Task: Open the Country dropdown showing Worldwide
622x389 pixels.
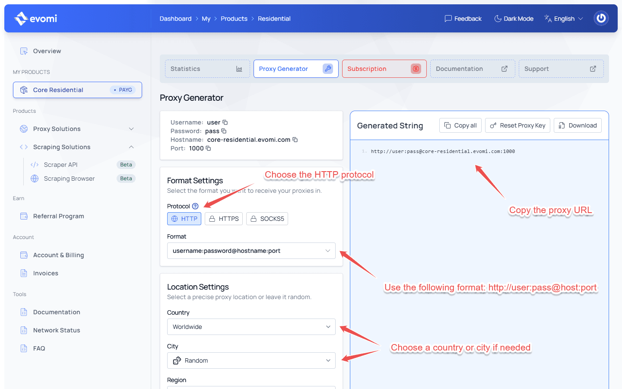Action: [251, 327]
